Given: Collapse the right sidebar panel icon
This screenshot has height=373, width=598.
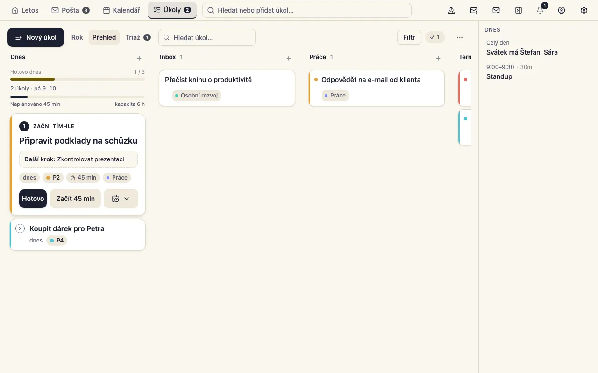Looking at the screenshot, I should click(519, 10).
